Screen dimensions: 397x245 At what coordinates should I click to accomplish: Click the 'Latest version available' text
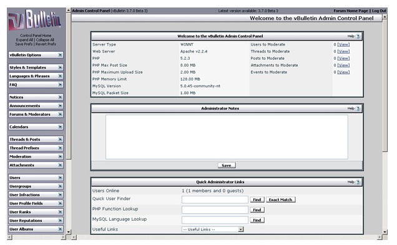(248, 11)
